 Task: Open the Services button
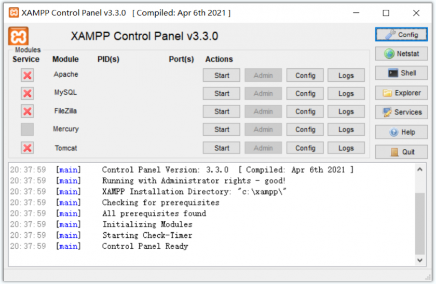pos(401,112)
